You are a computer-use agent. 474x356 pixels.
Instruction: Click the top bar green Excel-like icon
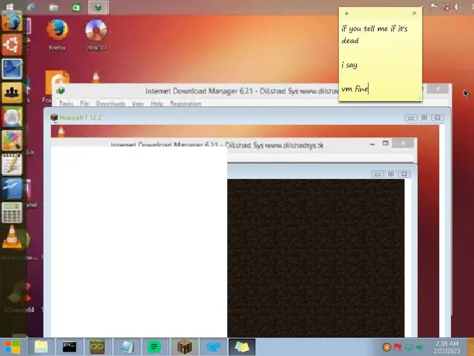[x=76, y=7]
